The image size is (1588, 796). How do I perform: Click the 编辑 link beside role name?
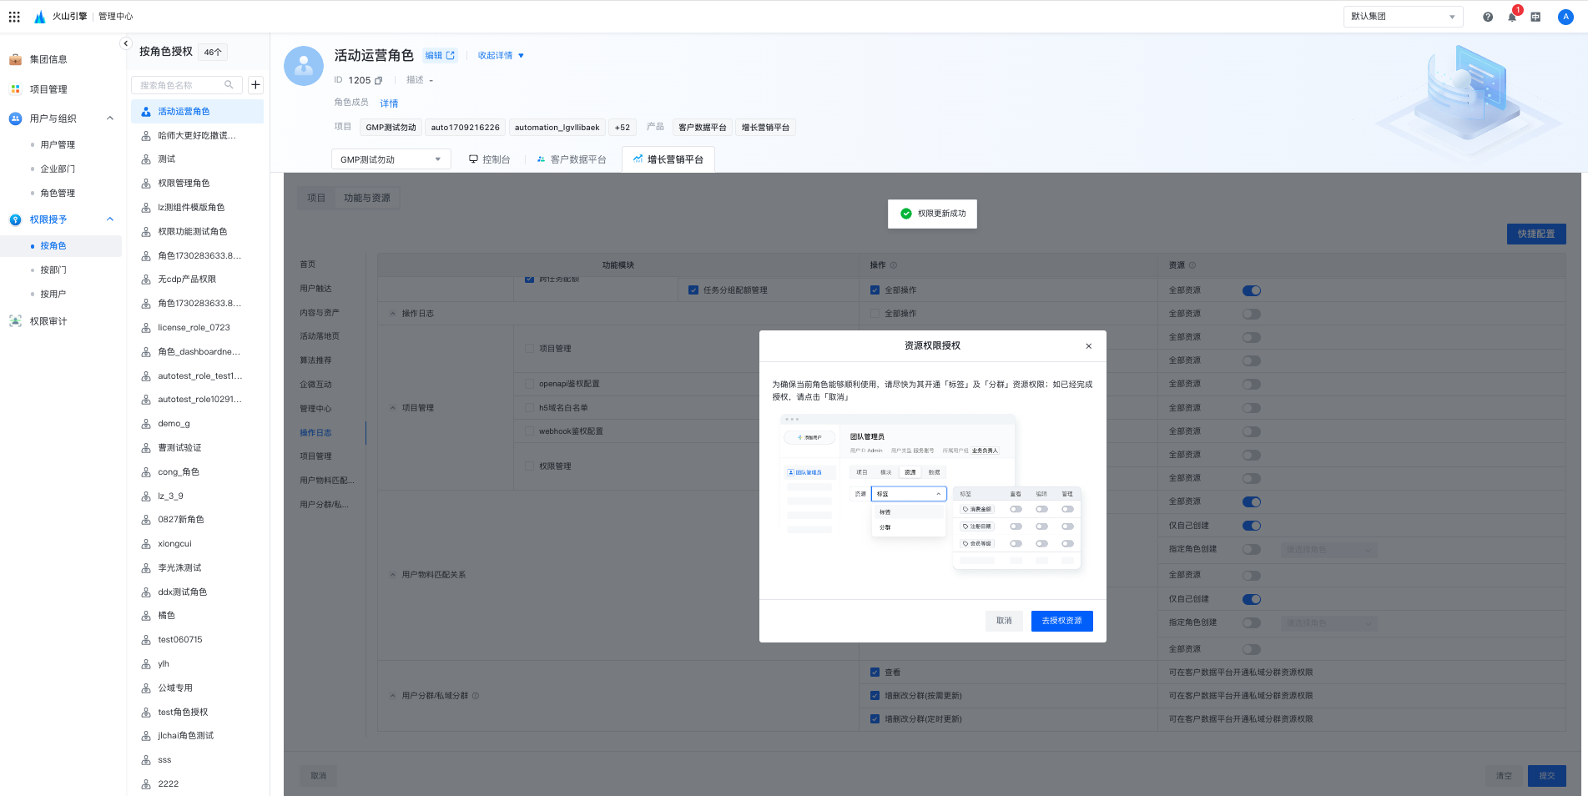click(x=440, y=56)
